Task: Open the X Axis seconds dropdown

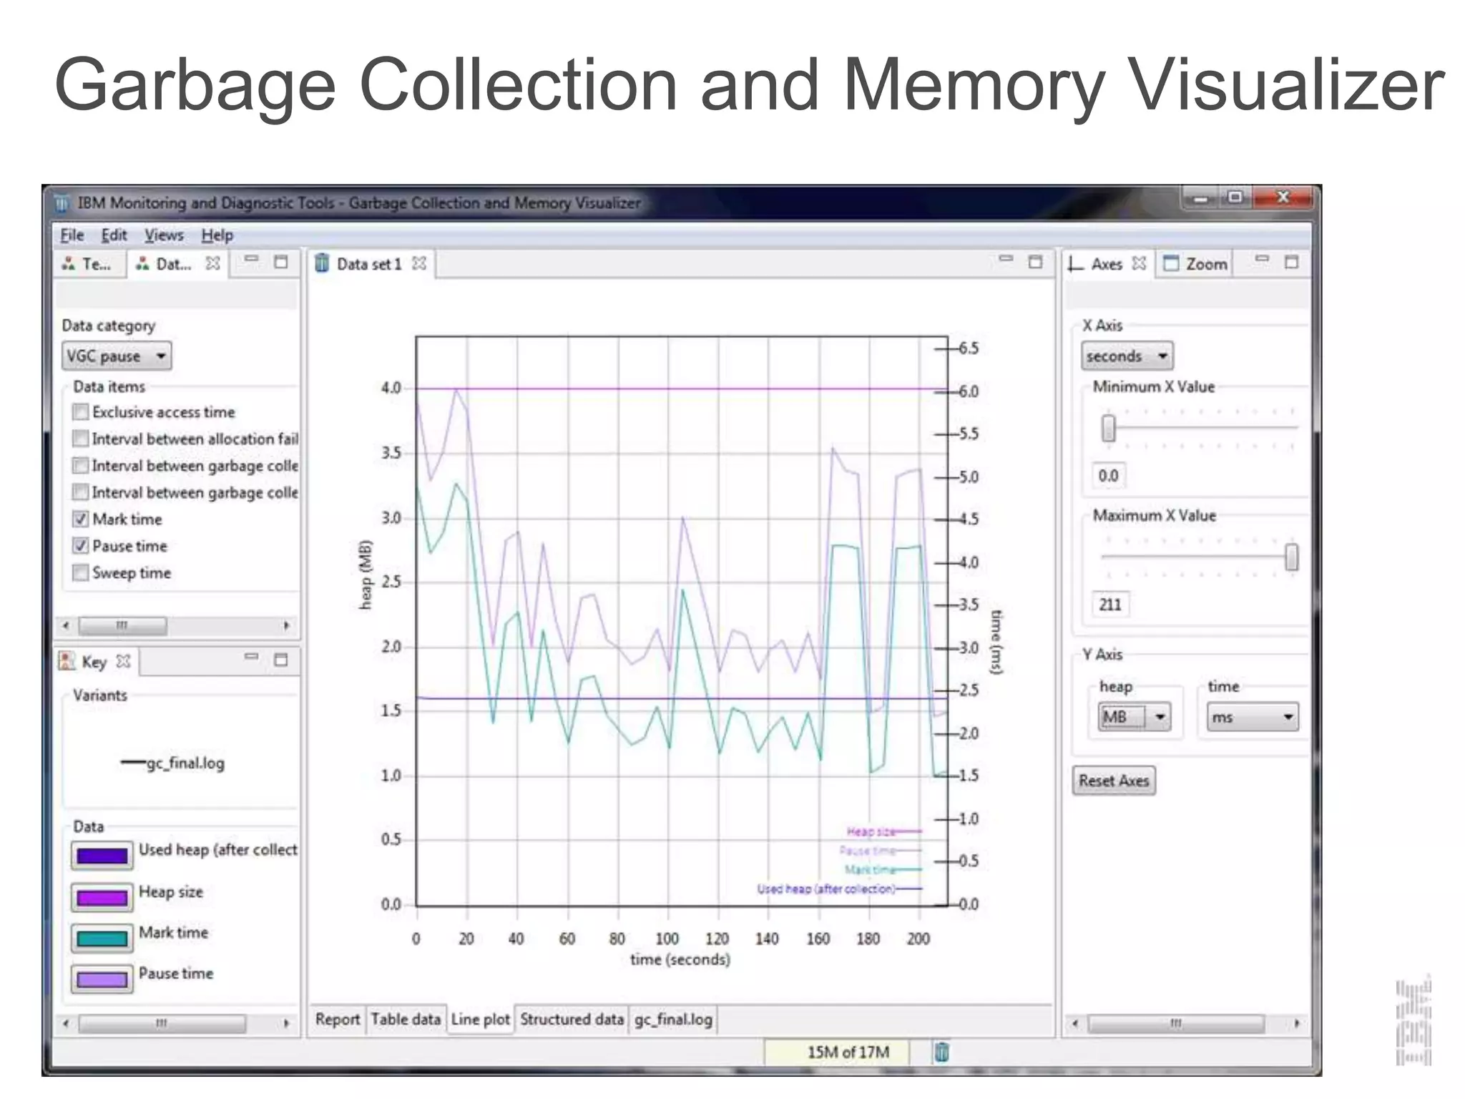Action: point(1127,356)
